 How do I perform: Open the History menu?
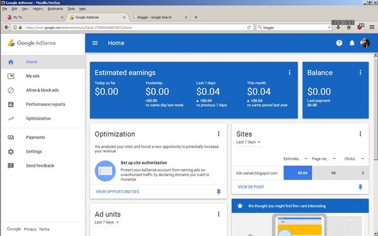tap(38, 9)
